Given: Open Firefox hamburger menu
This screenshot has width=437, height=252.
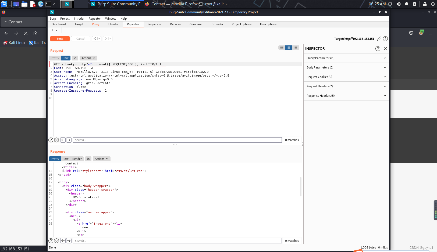Looking at the screenshot, I should [x=431, y=33].
